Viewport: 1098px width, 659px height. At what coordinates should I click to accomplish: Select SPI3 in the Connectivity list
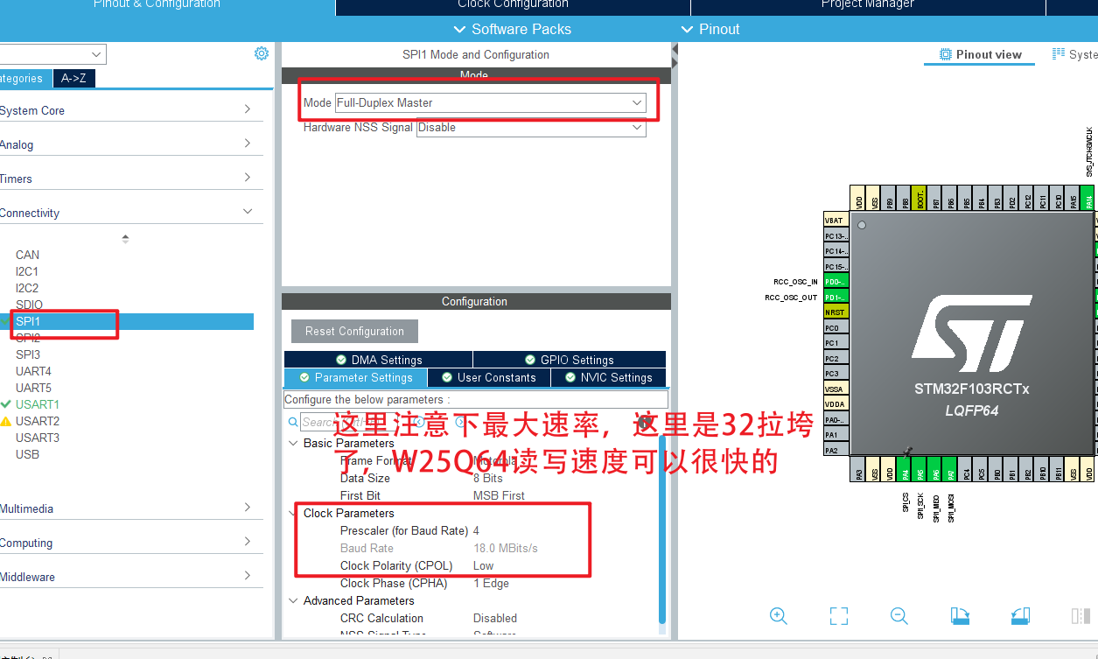[28, 354]
